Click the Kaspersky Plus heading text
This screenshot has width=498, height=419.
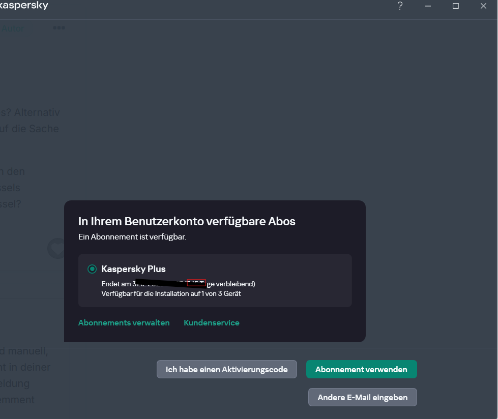tap(133, 269)
